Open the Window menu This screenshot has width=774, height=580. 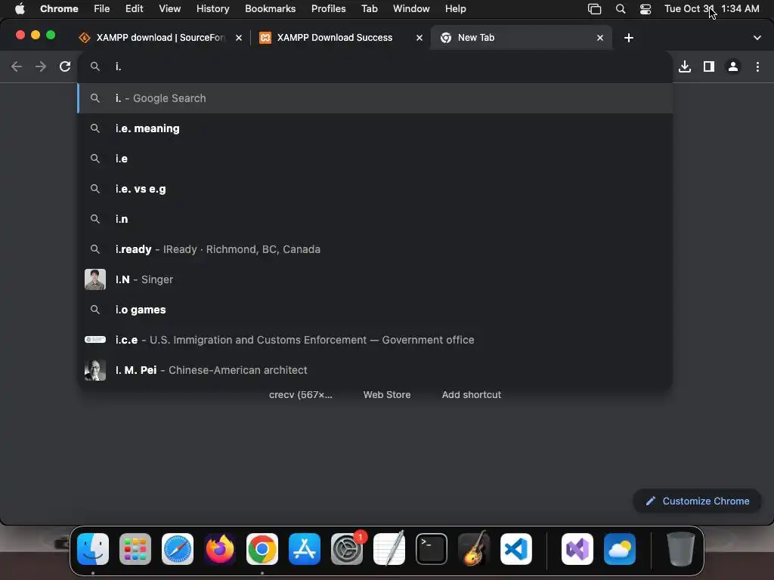coord(411,9)
